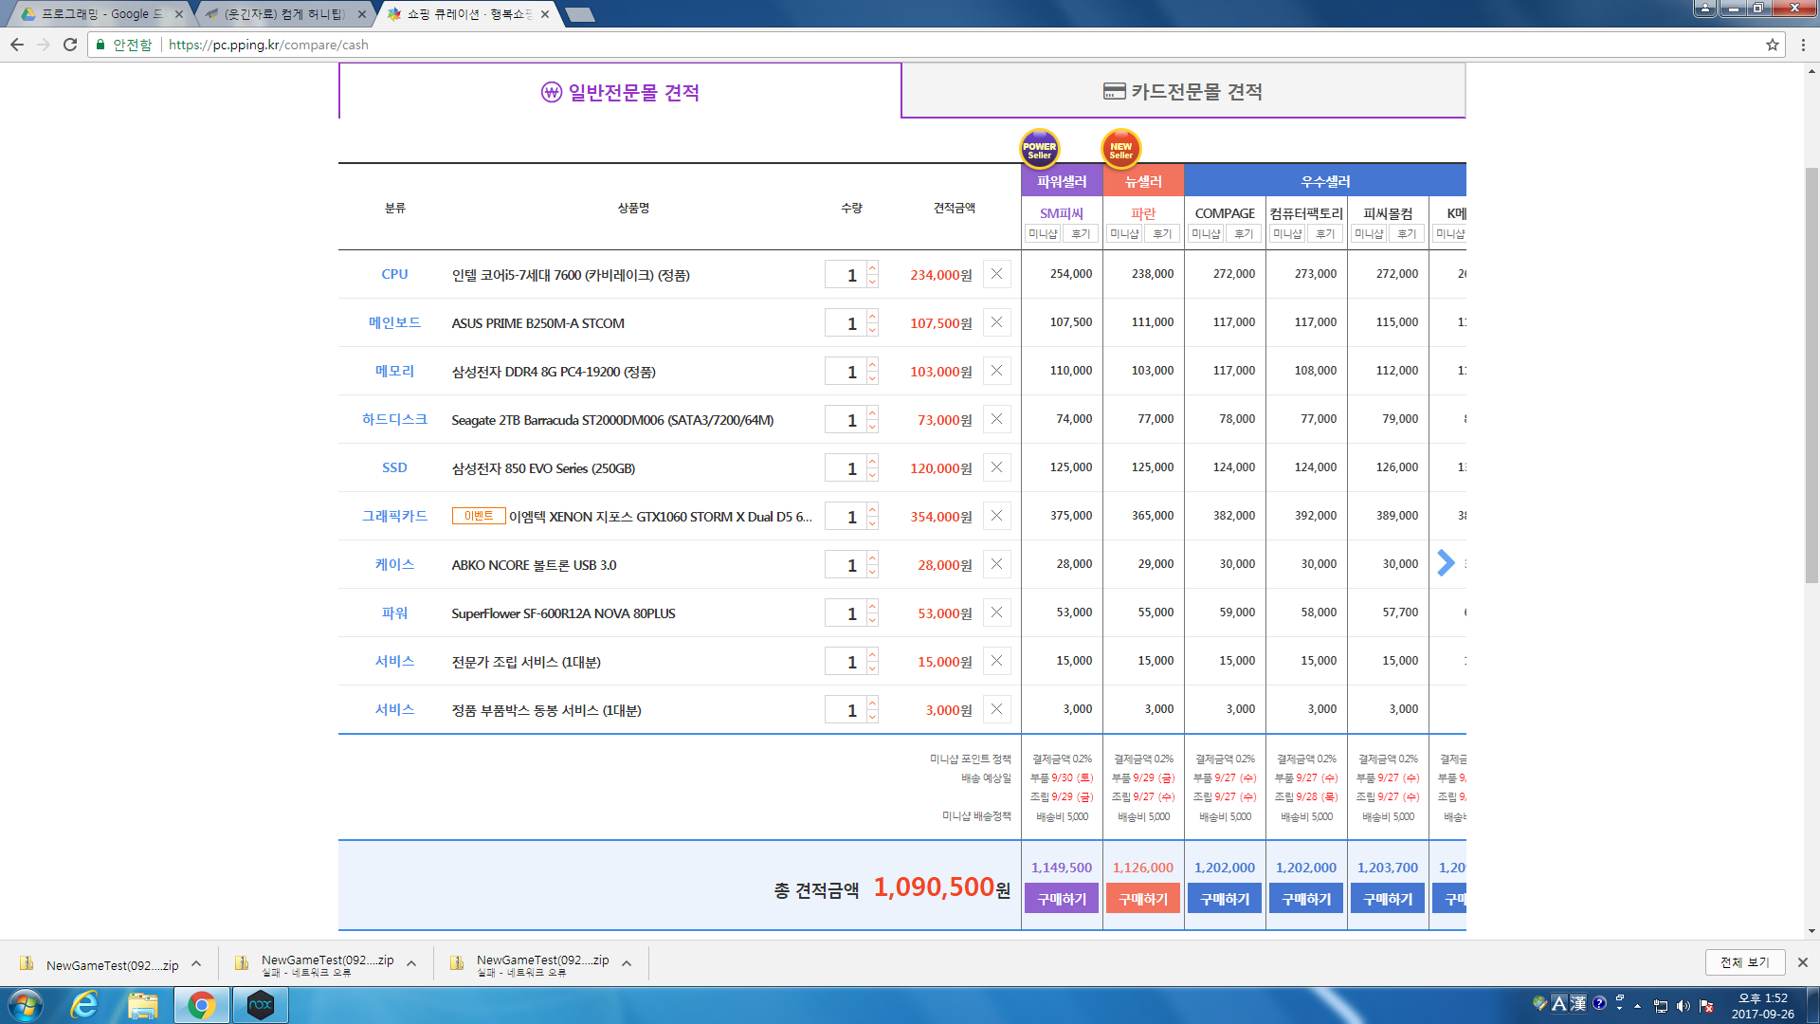Increase the CPU quantity
Viewport: 1820px width, 1024px height.
coord(872,268)
